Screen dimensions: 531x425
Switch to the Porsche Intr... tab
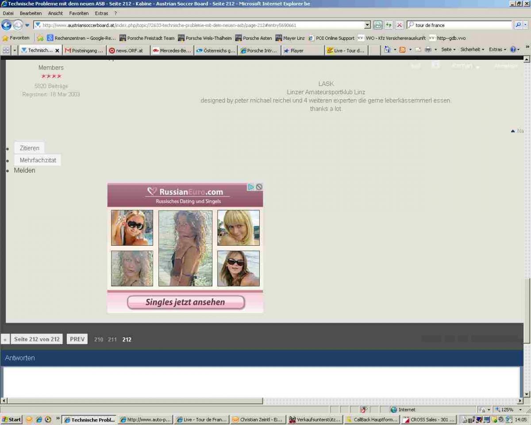[259, 50]
